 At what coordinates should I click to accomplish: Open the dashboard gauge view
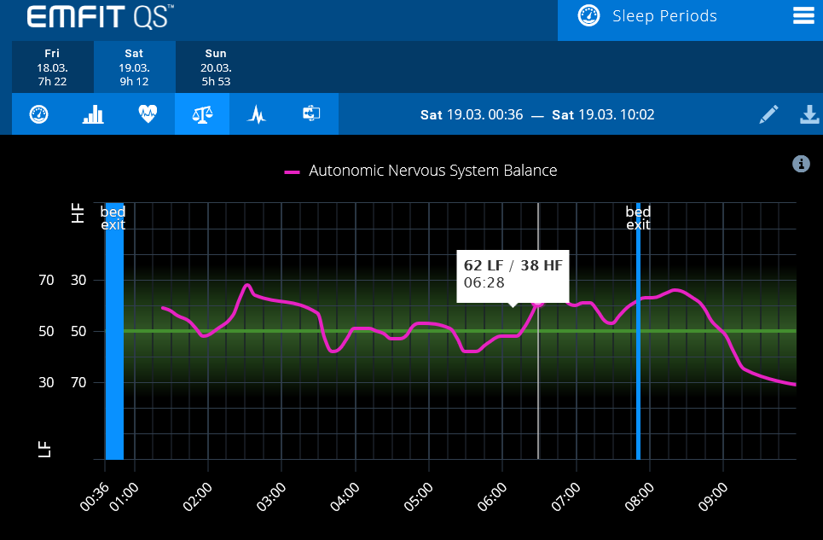click(38, 113)
